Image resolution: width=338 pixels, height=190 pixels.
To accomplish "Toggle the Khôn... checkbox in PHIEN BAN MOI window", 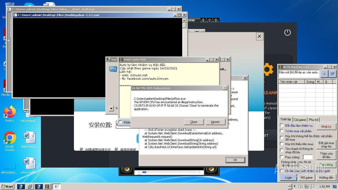I will [x=120, y=122].
